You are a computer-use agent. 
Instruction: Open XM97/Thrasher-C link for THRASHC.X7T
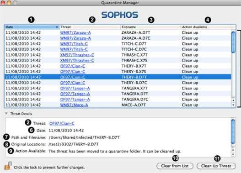click(77, 55)
